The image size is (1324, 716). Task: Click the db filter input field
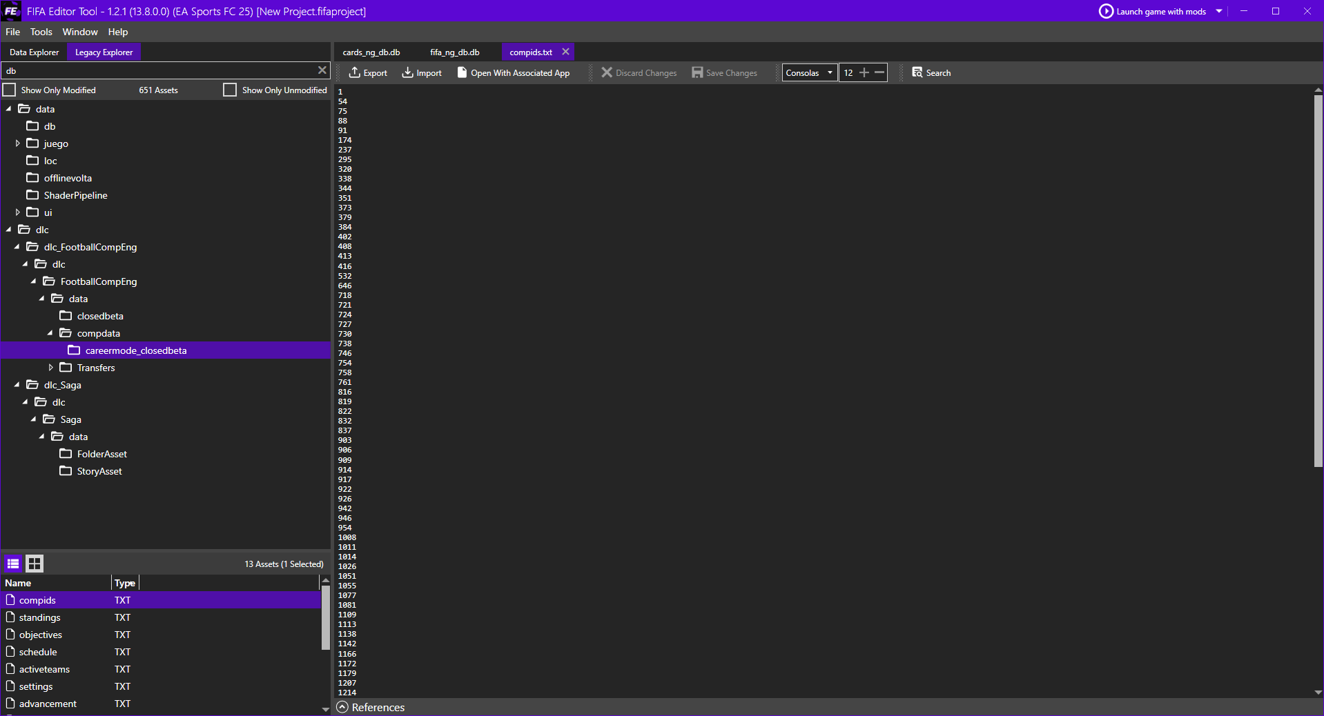[159, 70]
